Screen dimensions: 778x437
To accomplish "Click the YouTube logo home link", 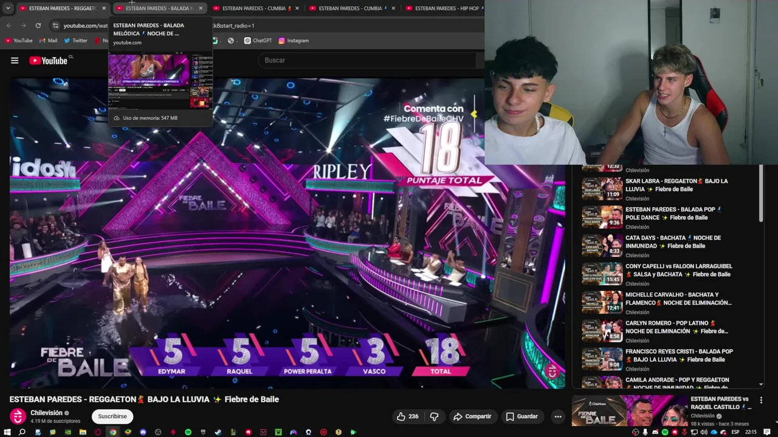I will [x=49, y=60].
